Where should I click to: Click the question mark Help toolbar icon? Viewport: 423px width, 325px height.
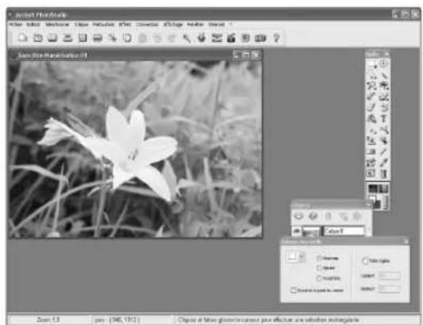click(276, 37)
